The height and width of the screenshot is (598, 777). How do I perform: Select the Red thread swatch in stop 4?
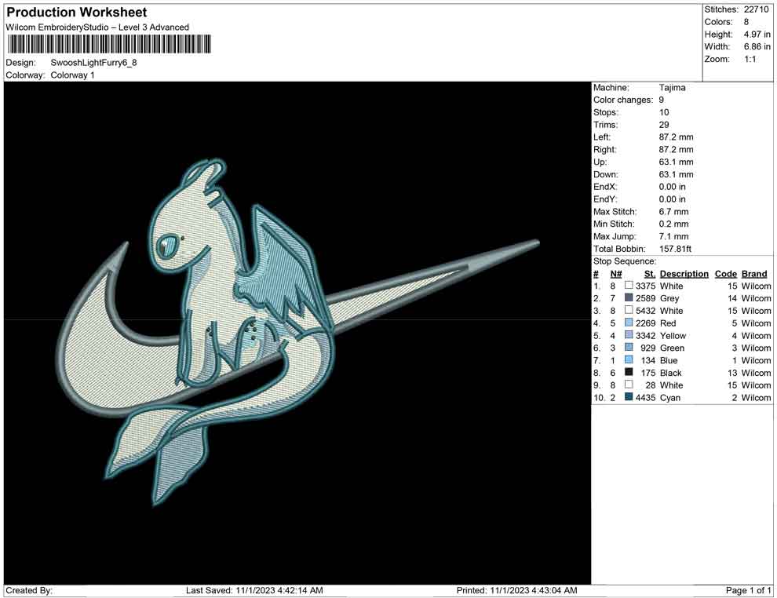click(x=629, y=323)
